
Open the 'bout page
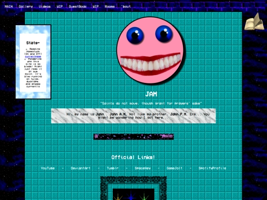(x=126, y=6)
